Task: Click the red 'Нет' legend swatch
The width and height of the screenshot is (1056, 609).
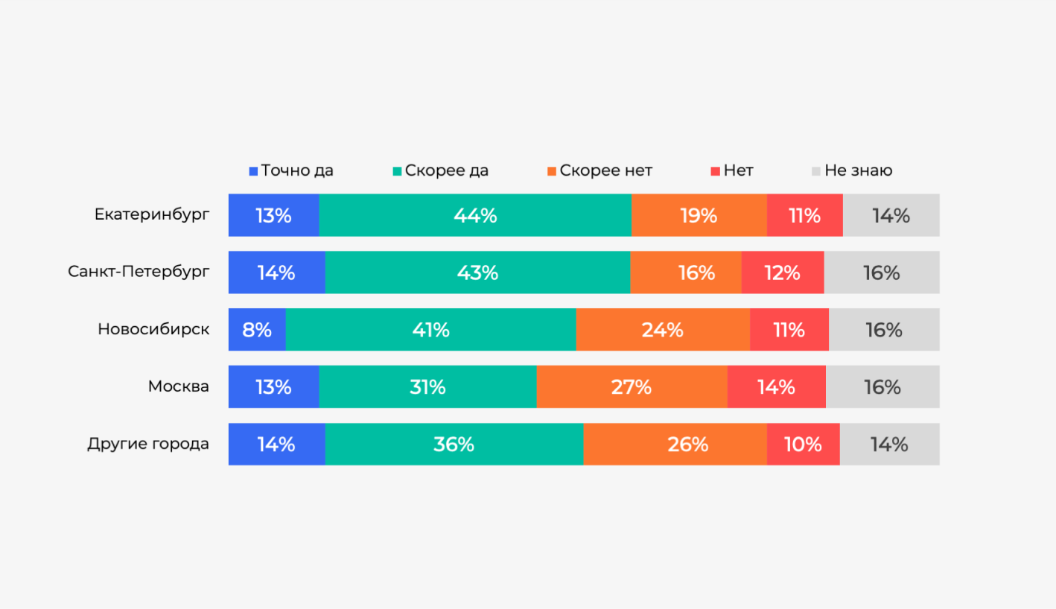Action: coord(716,171)
